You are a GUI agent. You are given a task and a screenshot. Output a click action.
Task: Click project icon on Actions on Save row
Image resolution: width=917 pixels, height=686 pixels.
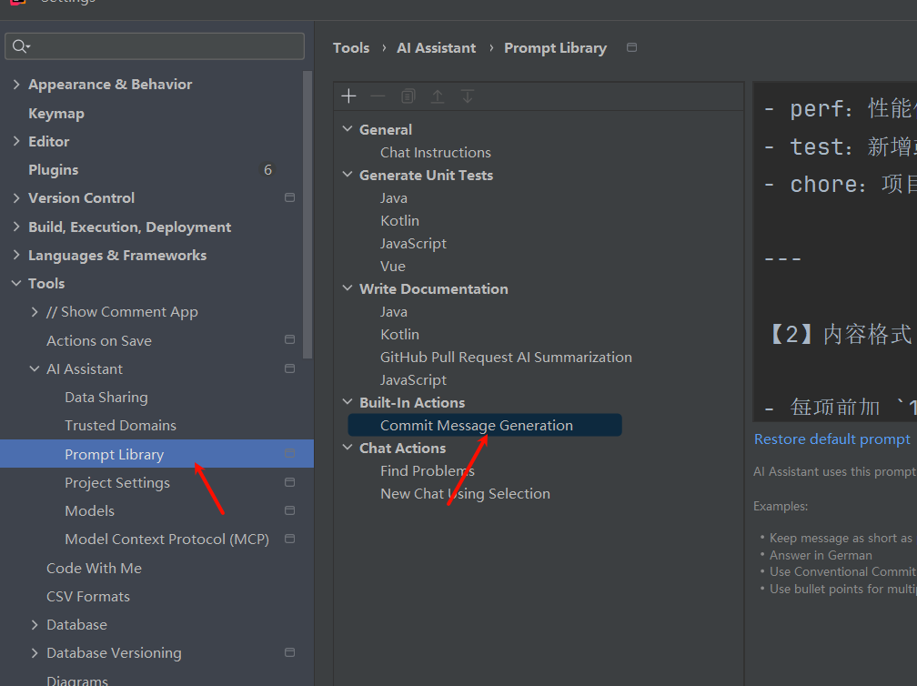pyautogui.click(x=289, y=339)
